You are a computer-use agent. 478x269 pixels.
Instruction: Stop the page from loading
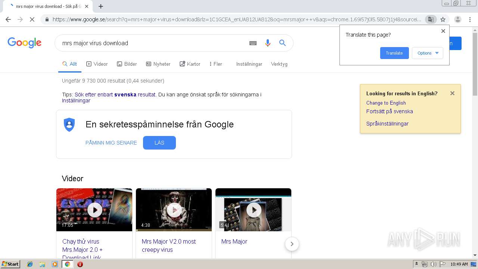32,19
